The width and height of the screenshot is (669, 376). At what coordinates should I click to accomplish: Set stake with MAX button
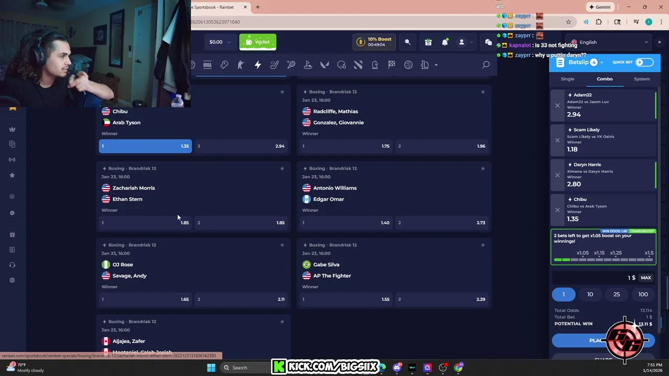[646, 278]
